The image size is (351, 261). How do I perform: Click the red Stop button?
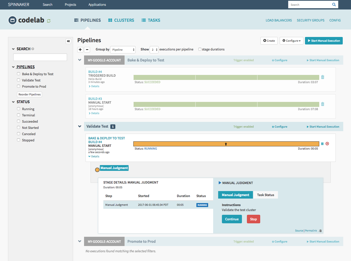click(x=253, y=219)
